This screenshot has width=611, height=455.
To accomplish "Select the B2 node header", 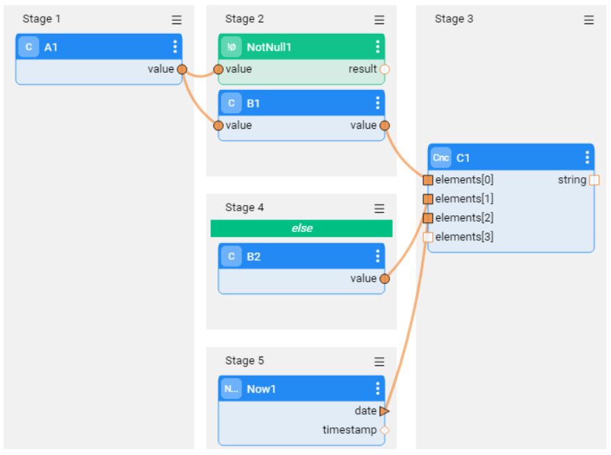I will [301, 256].
